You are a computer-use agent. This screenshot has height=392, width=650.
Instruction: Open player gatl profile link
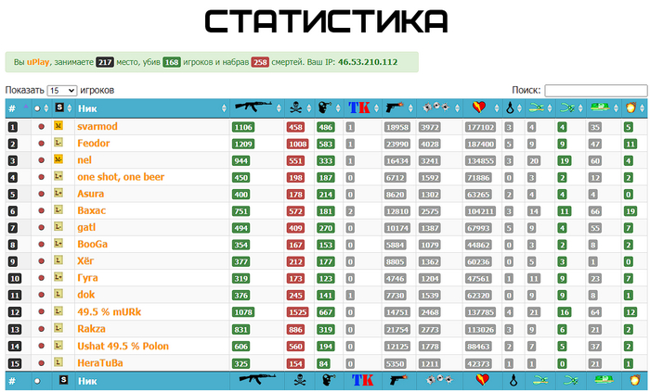(x=86, y=227)
